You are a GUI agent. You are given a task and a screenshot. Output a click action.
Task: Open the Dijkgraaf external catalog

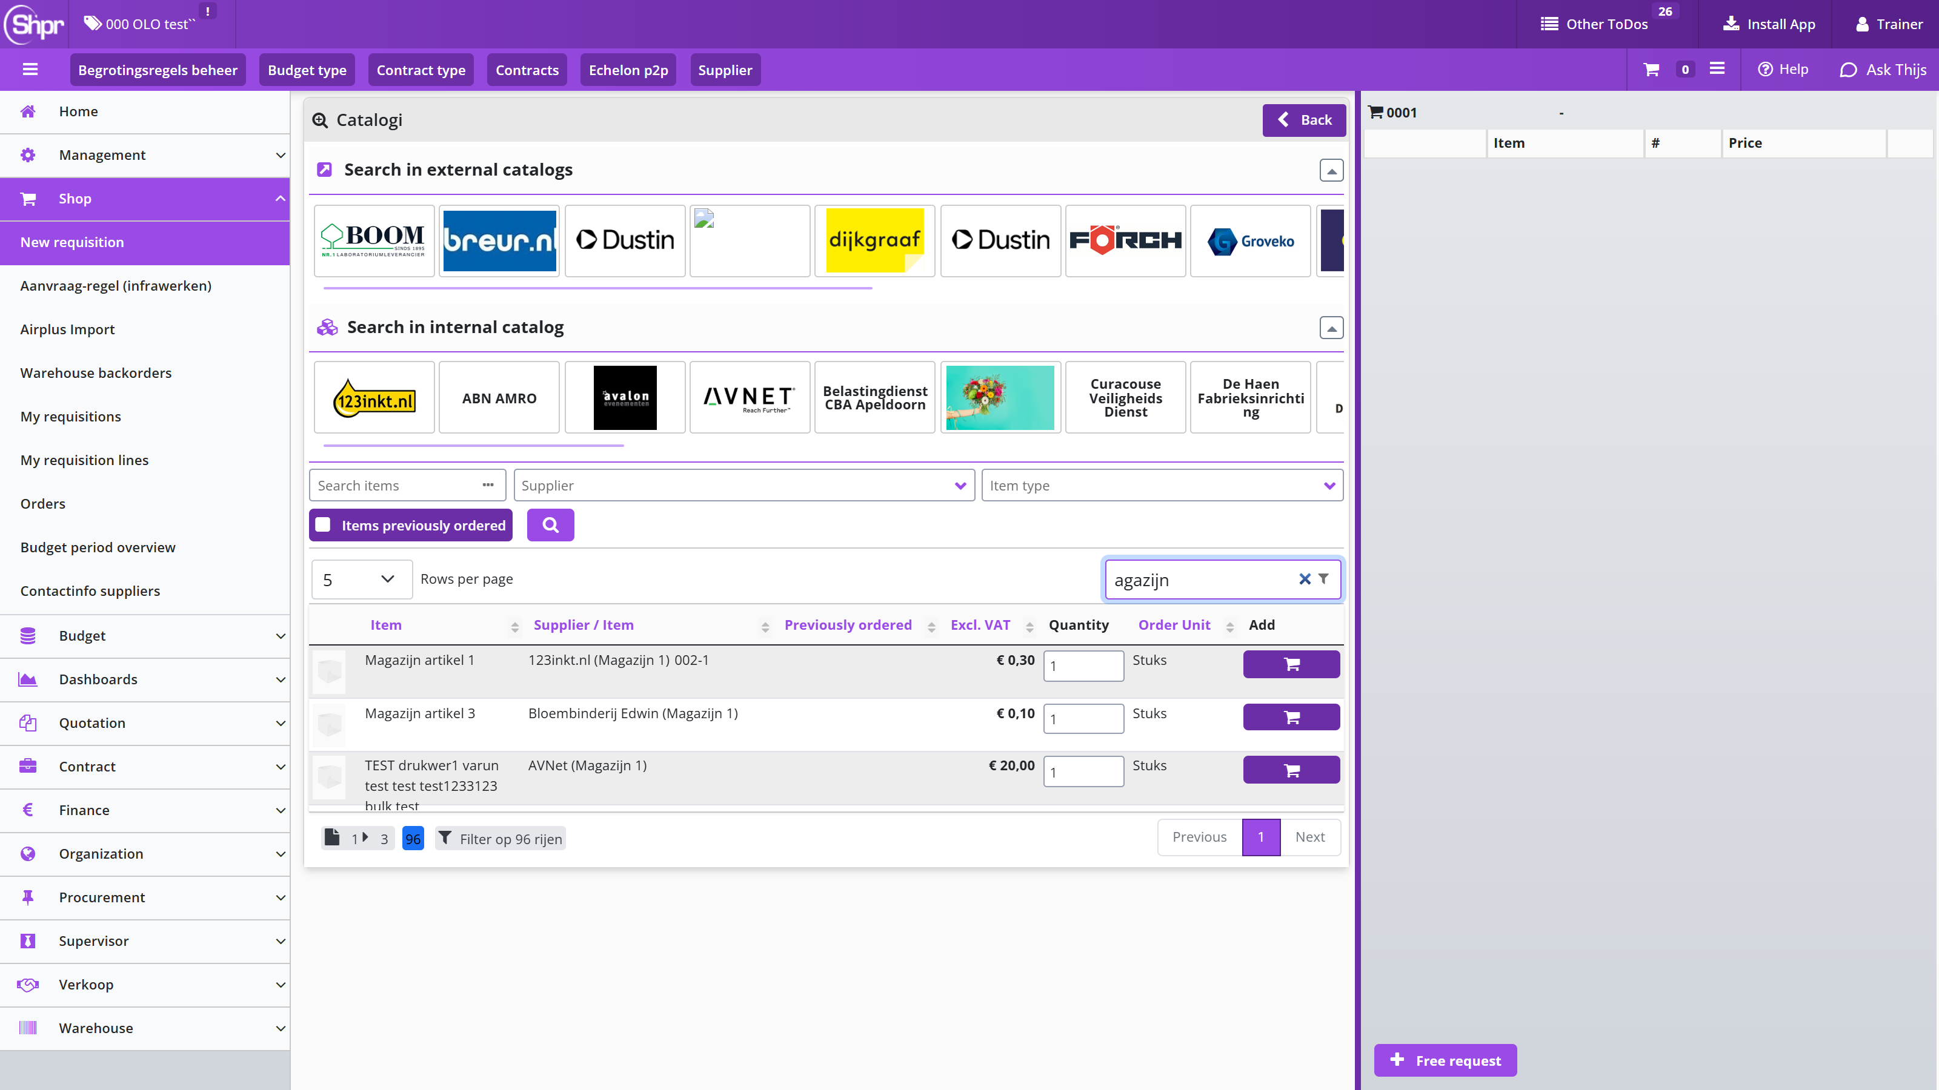pos(874,241)
